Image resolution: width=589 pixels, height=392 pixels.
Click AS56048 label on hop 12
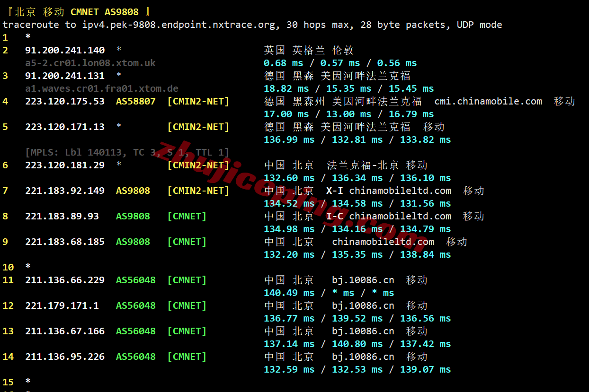[x=136, y=305]
